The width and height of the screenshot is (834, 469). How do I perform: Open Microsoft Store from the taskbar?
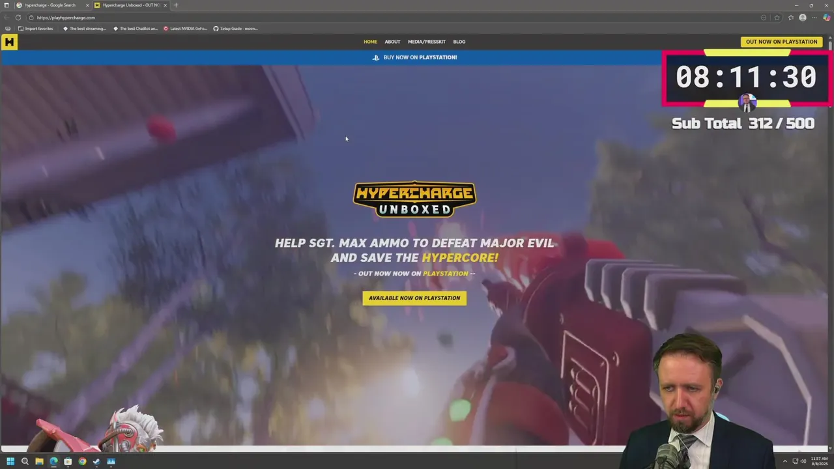(x=68, y=461)
